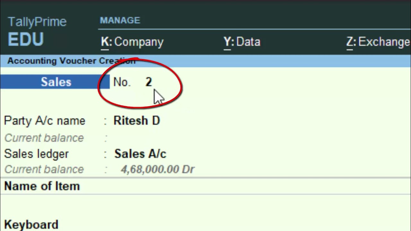Select the Sales voucher type label
Viewport: 411px width, 231px height.
tap(56, 82)
